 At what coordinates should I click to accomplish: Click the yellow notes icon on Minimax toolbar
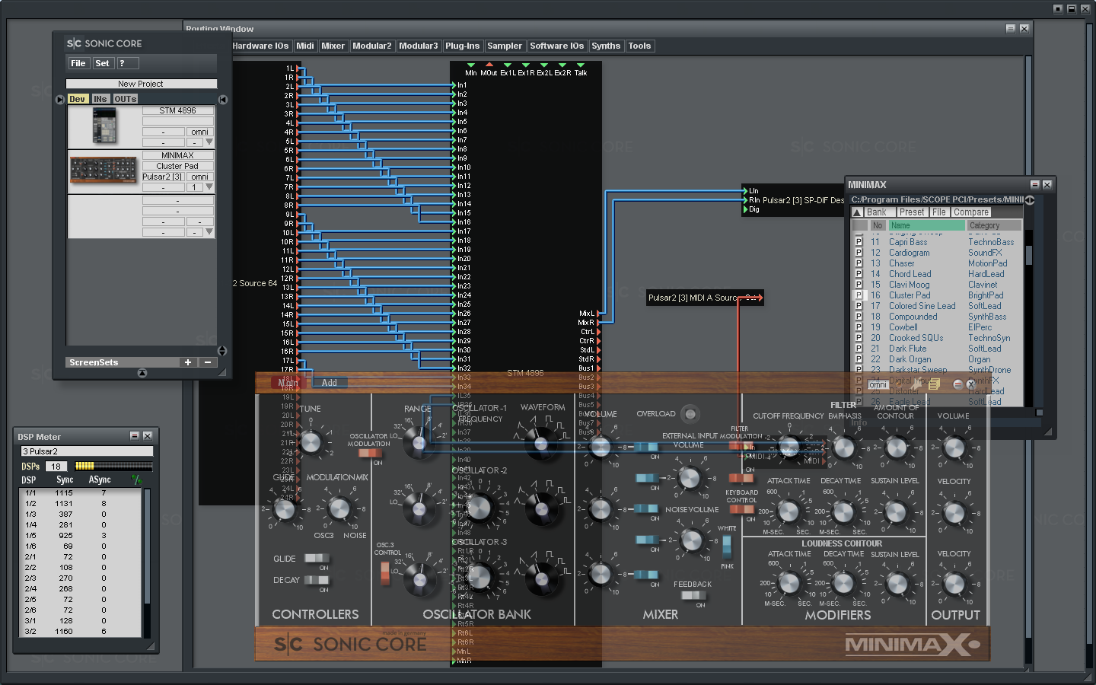point(934,384)
